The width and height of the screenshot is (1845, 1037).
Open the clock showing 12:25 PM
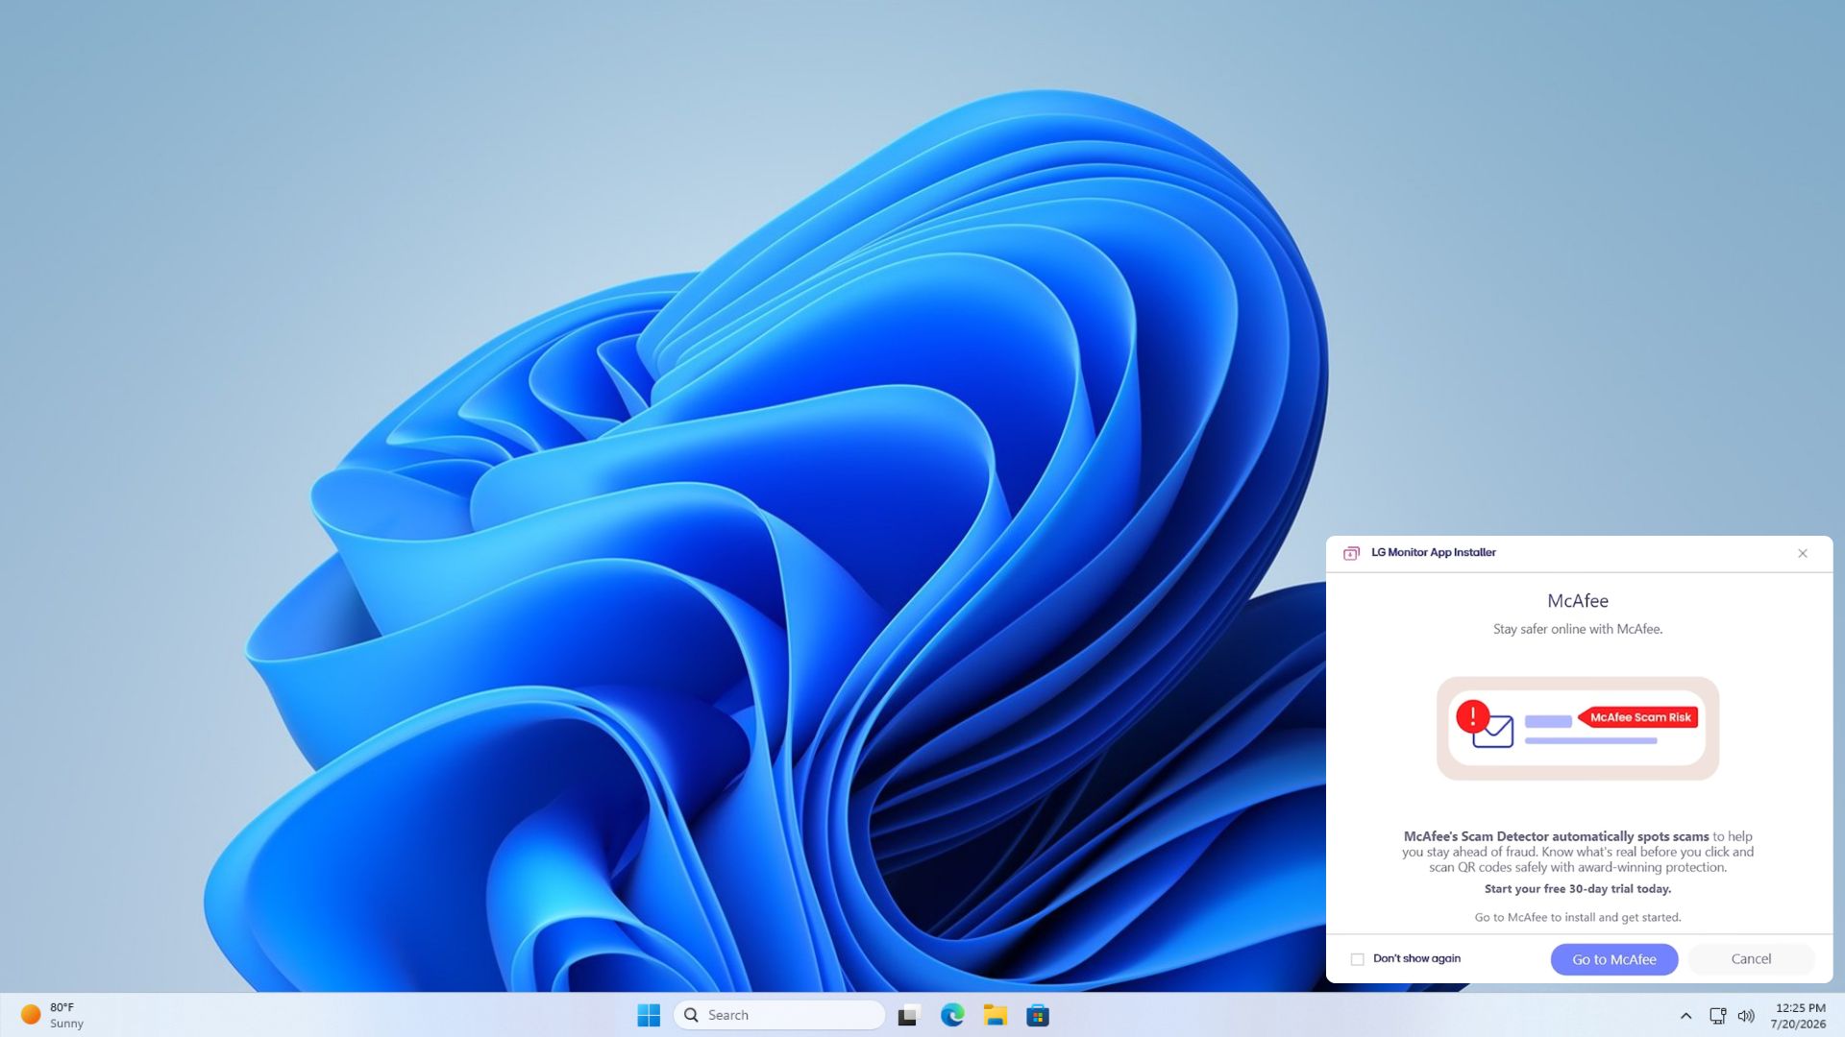[1799, 1016]
